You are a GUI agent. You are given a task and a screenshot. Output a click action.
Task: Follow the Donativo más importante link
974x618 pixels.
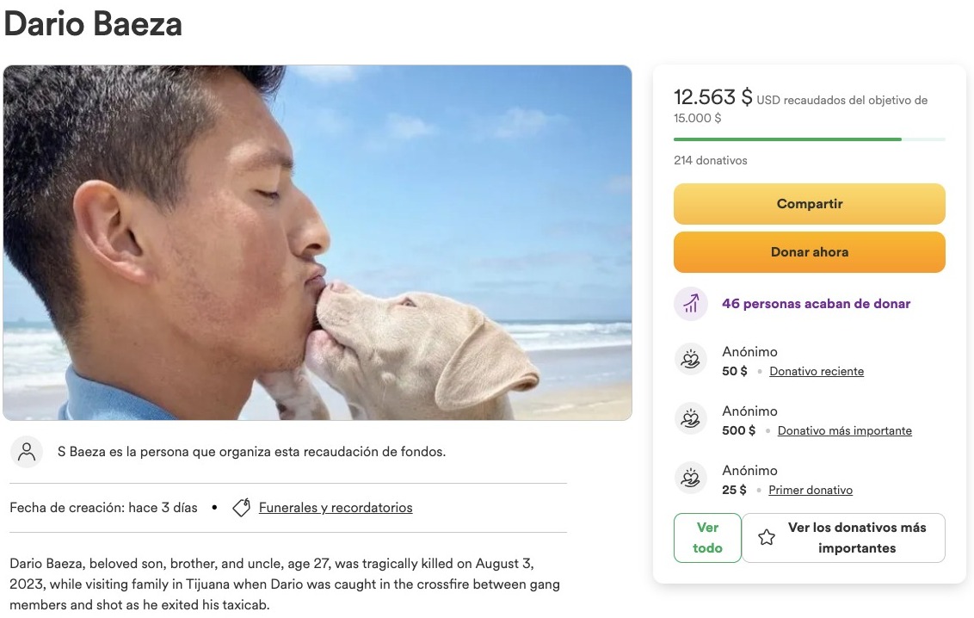844,431
